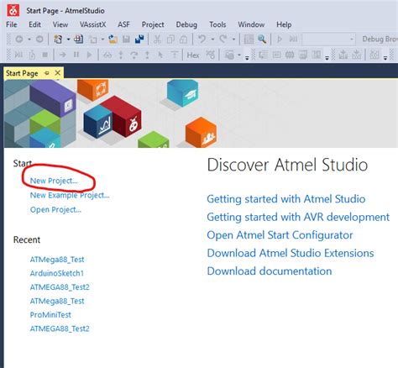
Task: Open the Project menu
Action: [153, 24]
